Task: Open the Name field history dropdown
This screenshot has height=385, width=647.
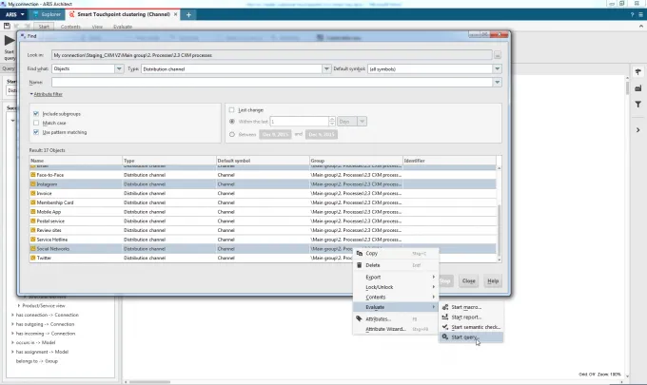Action: [498, 82]
